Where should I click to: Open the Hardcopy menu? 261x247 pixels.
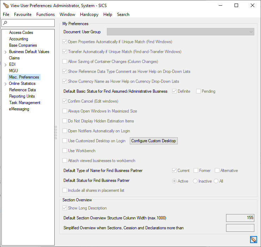click(x=89, y=15)
